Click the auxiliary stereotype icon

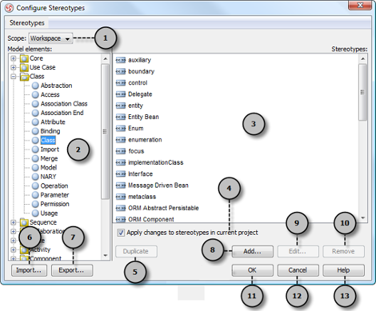pyautogui.click(x=120, y=60)
